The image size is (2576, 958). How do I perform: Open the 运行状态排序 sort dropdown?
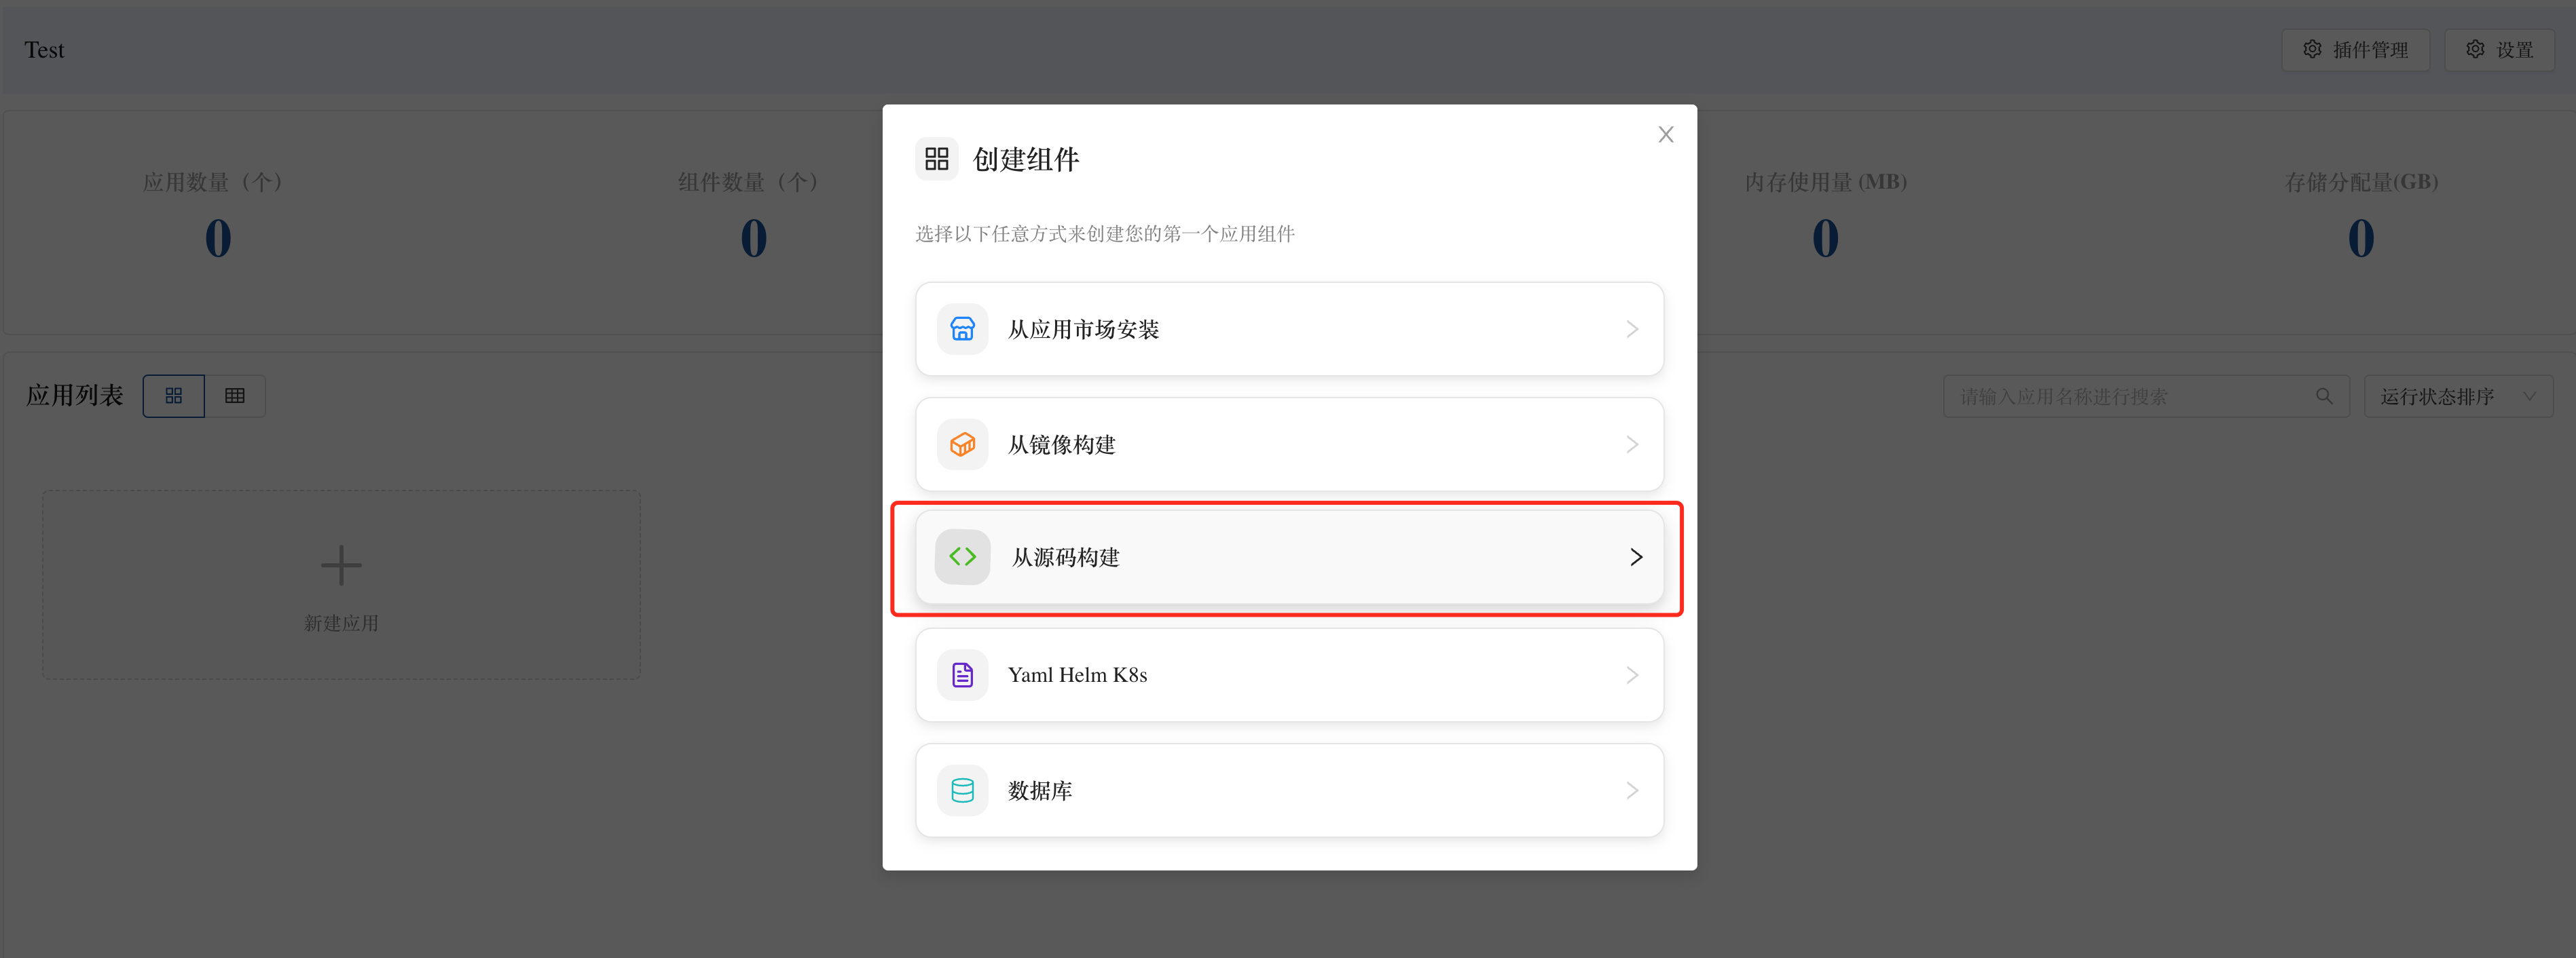2457,397
